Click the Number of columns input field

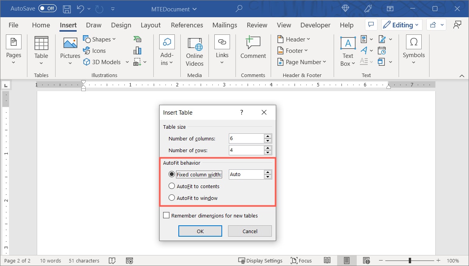pyautogui.click(x=247, y=138)
